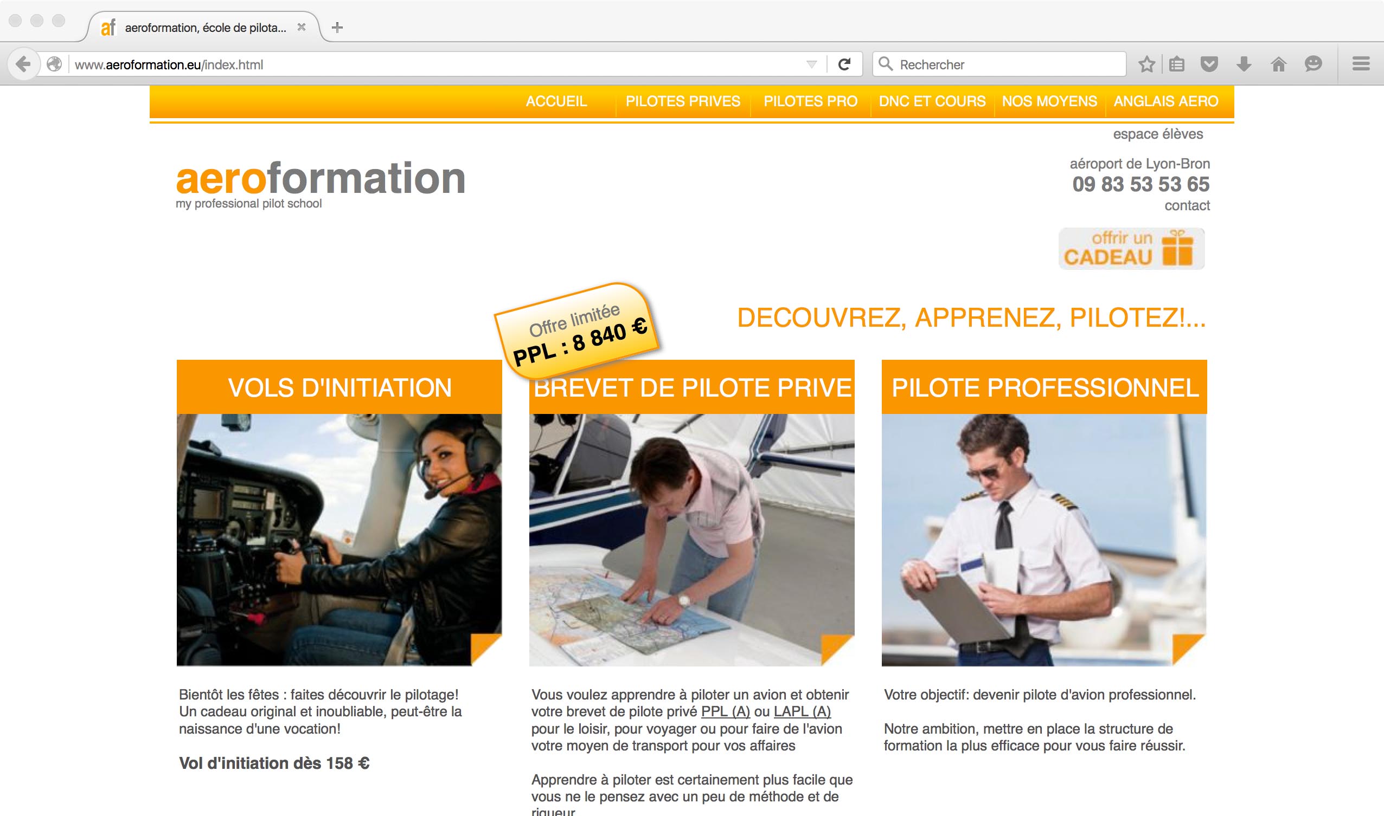
Task: Click the my professional pilot school tagline
Action: point(248,203)
